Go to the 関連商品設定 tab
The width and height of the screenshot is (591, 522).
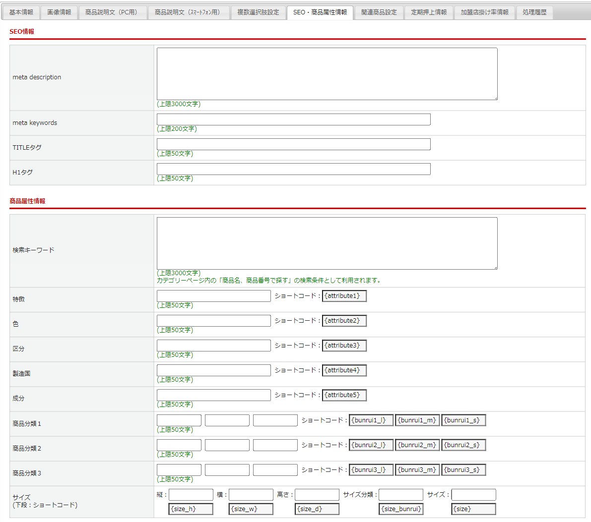(379, 12)
